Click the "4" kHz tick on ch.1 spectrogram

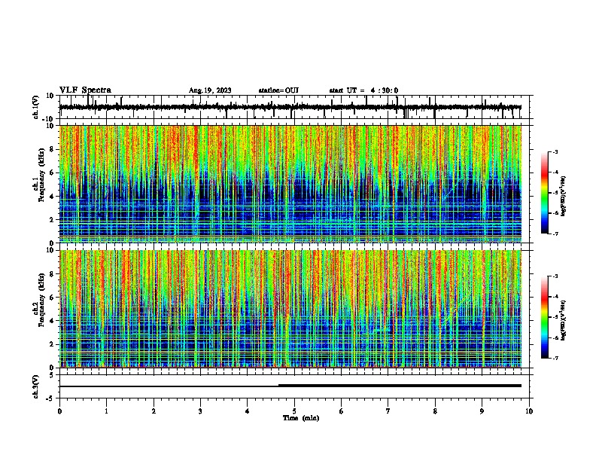[x=52, y=197]
